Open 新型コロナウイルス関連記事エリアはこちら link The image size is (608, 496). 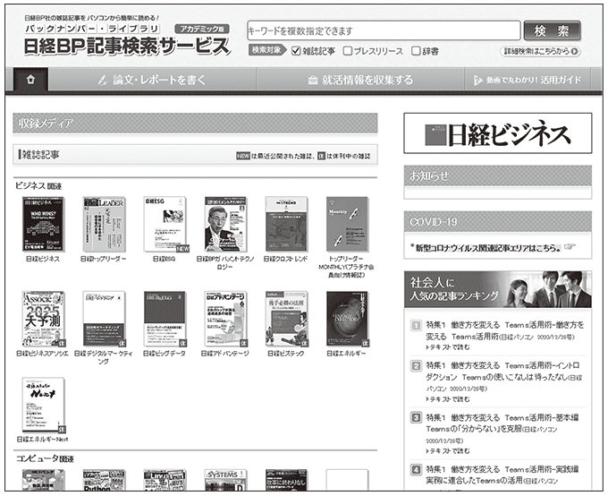pyautogui.click(x=488, y=247)
